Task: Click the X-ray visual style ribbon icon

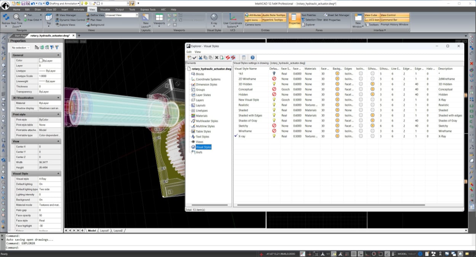Action: [214, 18]
